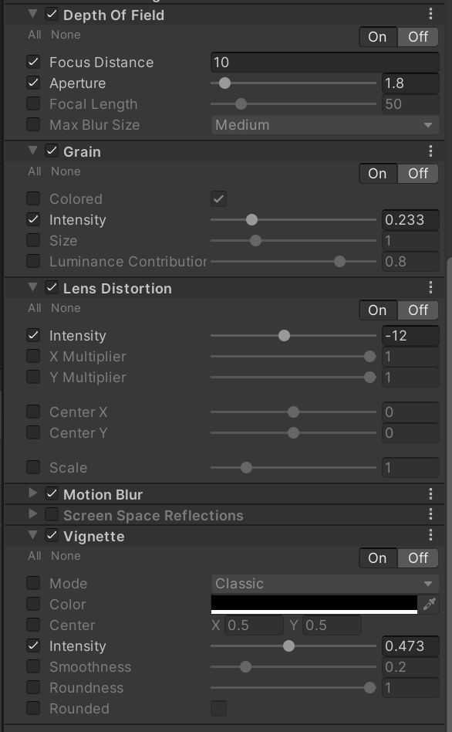
Task: Switch Vignette effect Off
Action: click(418, 557)
